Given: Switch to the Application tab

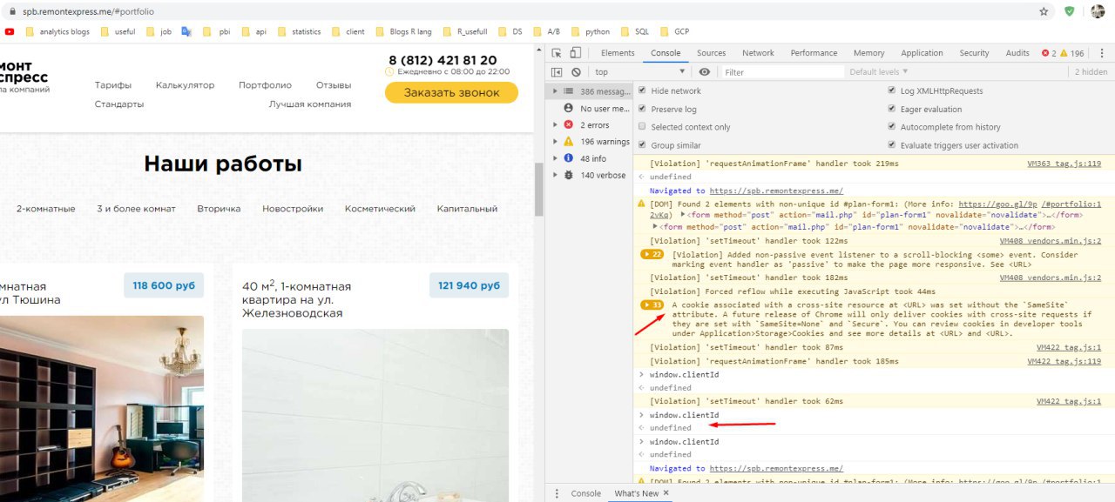Looking at the screenshot, I should click(922, 53).
